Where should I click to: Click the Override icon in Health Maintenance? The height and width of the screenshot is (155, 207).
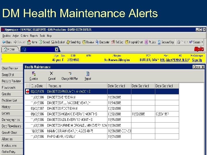pos(34,73)
